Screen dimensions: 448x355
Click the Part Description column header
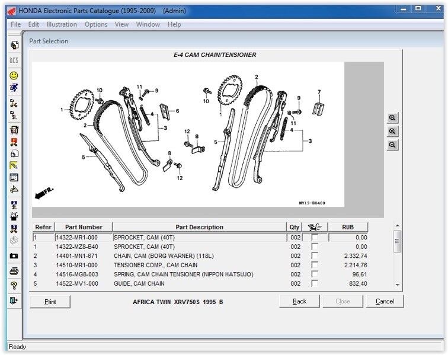click(200, 227)
